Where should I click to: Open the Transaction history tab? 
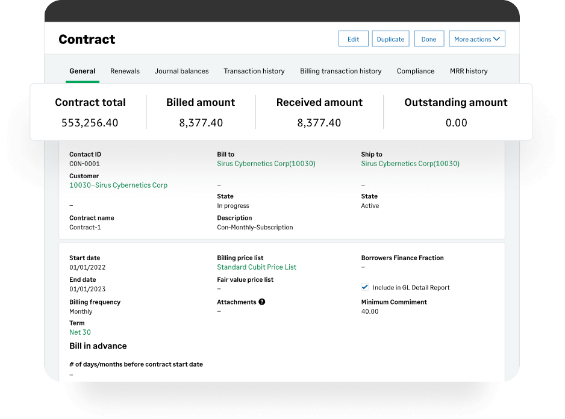coord(254,71)
